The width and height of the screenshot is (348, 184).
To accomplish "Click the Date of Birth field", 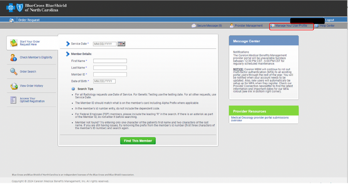I will click(104, 81).
